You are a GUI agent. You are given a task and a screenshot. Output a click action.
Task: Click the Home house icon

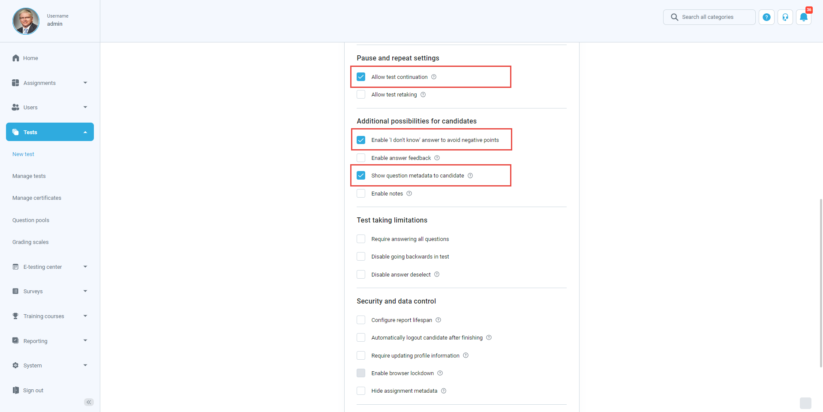(x=16, y=58)
